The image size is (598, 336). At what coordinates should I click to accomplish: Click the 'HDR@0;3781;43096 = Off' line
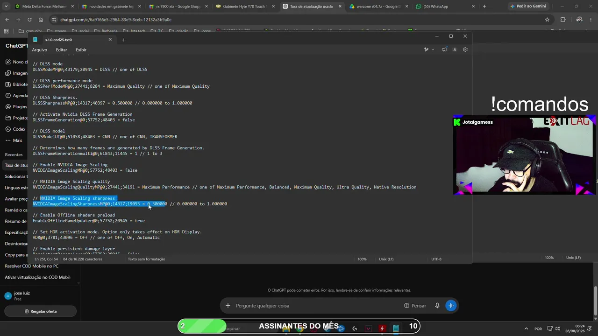tap(96, 238)
